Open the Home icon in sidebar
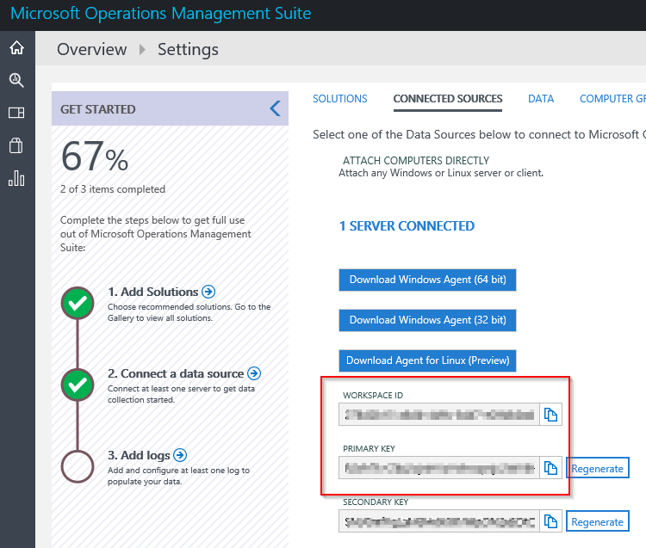 pyautogui.click(x=16, y=48)
